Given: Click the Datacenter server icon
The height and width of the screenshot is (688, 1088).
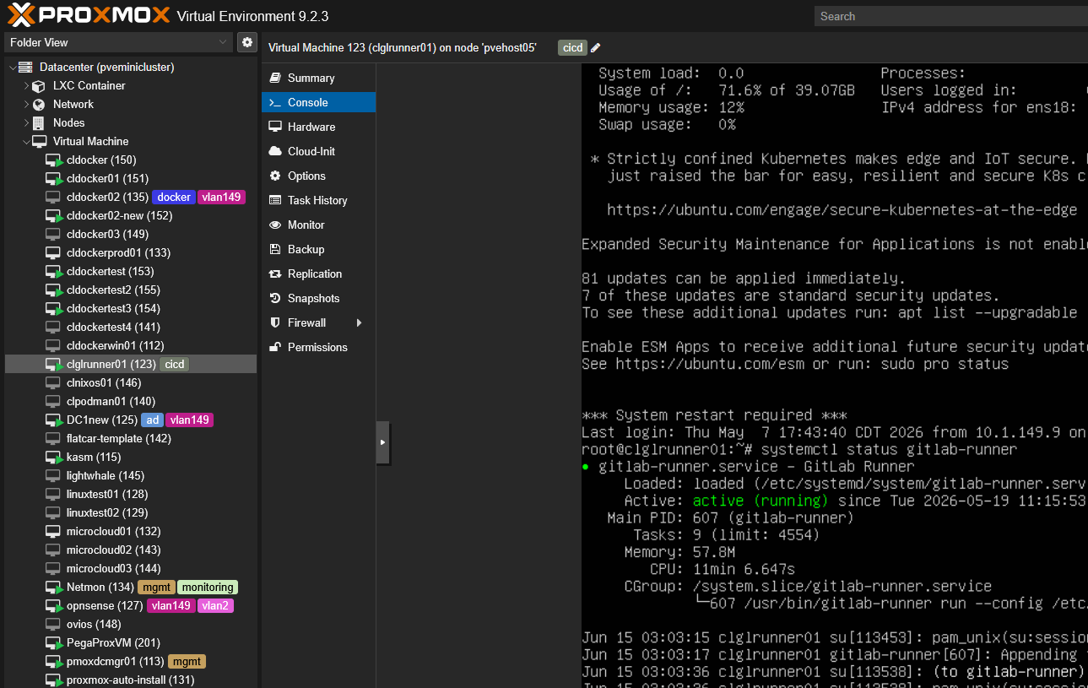Looking at the screenshot, I should tap(24, 67).
